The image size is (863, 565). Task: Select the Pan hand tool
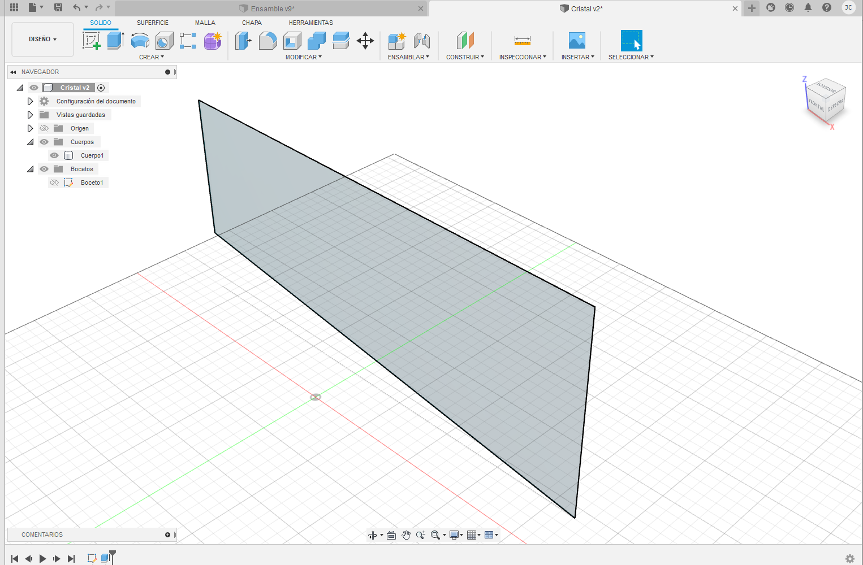406,535
